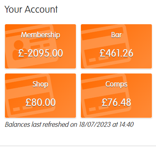Select the Shop label text
This screenshot has width=156, height=149.
click(40, 85)
